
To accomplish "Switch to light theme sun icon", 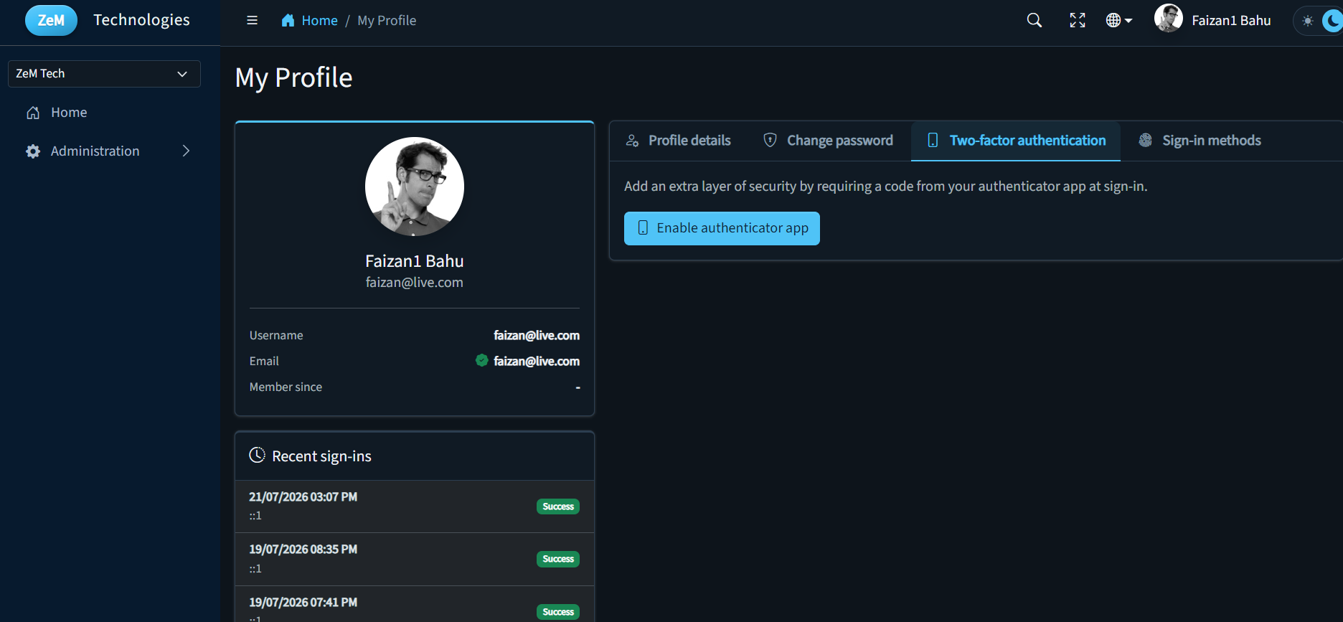I will pos(1308,21).
